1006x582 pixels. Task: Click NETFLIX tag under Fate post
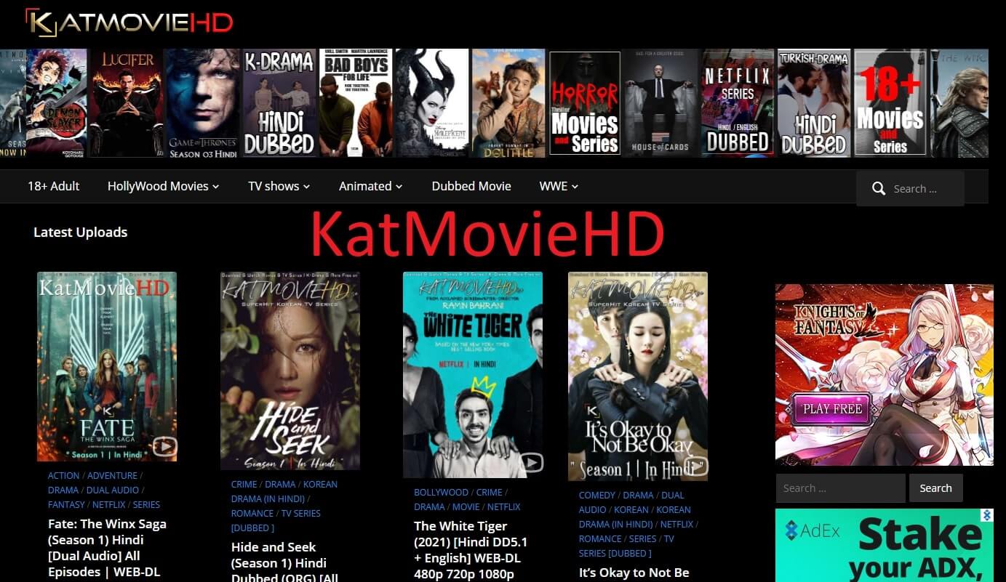109,504
